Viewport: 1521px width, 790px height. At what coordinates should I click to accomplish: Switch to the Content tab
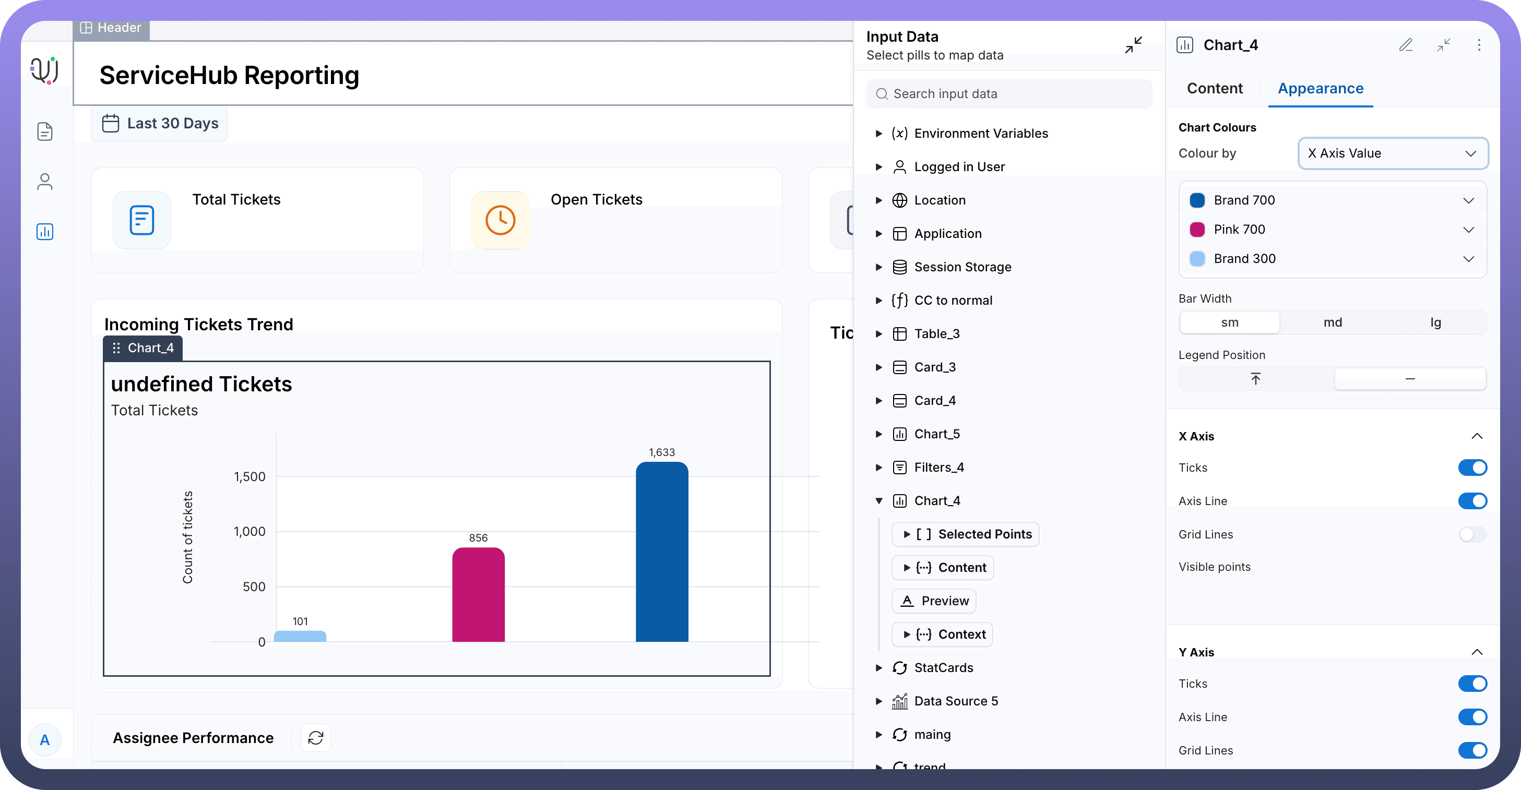coord(1214,89)
